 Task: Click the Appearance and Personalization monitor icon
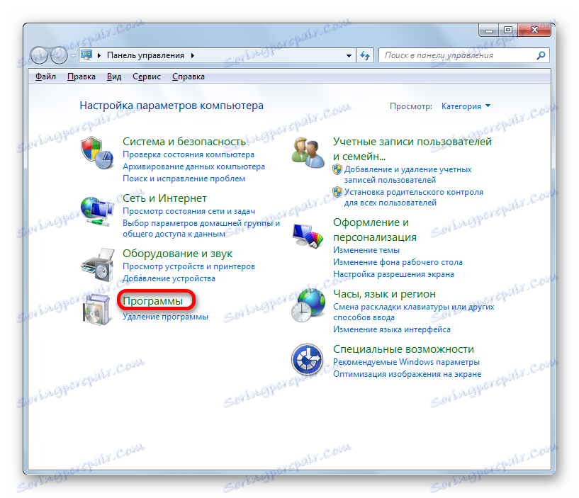[x=308, y=235]
